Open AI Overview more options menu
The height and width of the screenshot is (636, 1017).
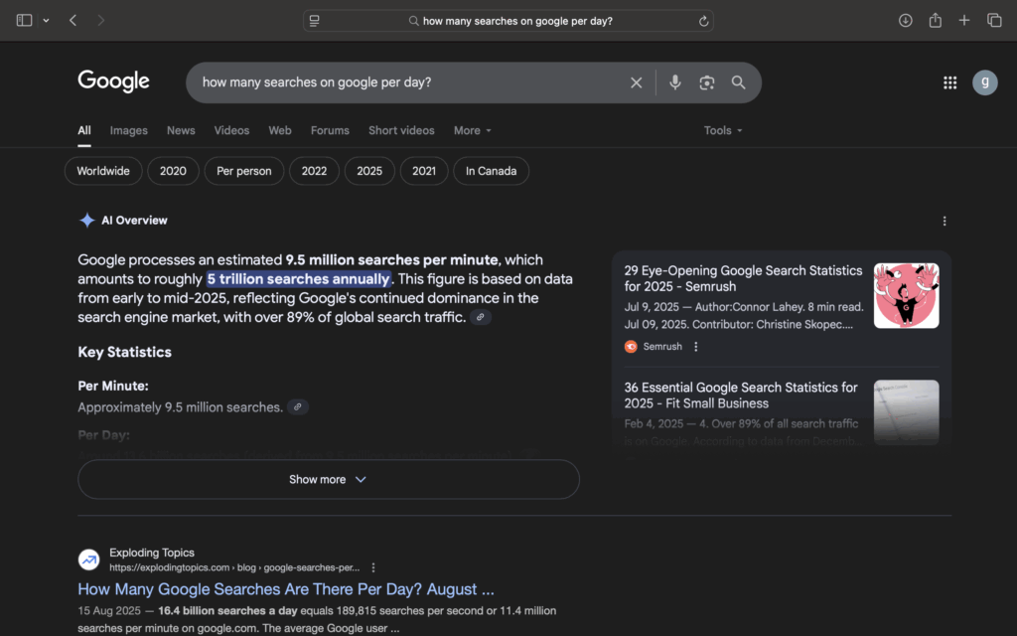[x=944, y=222]
